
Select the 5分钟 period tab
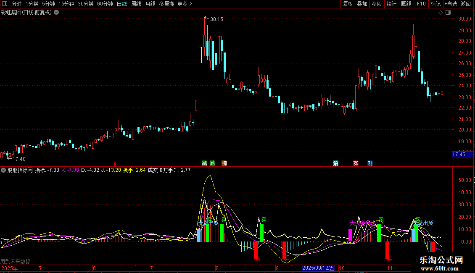point(48,4)
